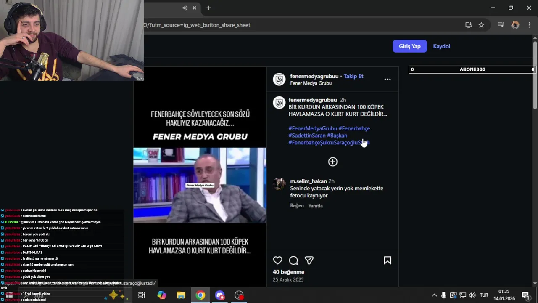
Task: Click the Takip Et follow link
Action: tap(353, 76)
